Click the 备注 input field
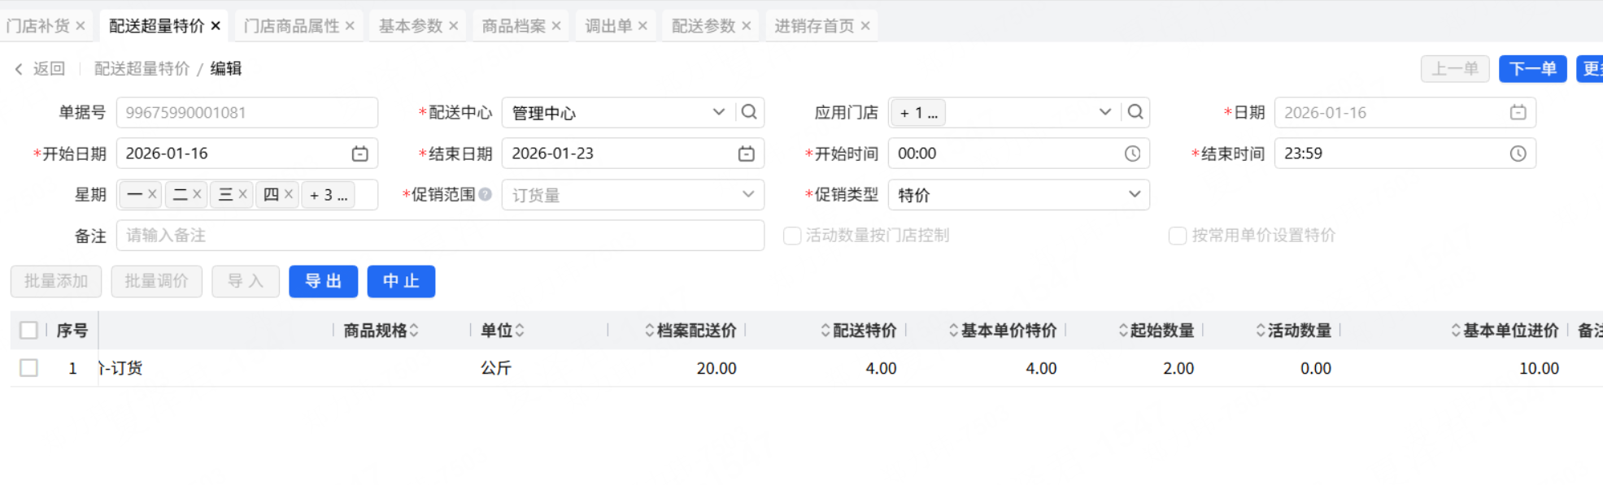The height and width of the screenshot is (485, 1603). (439, 236)
